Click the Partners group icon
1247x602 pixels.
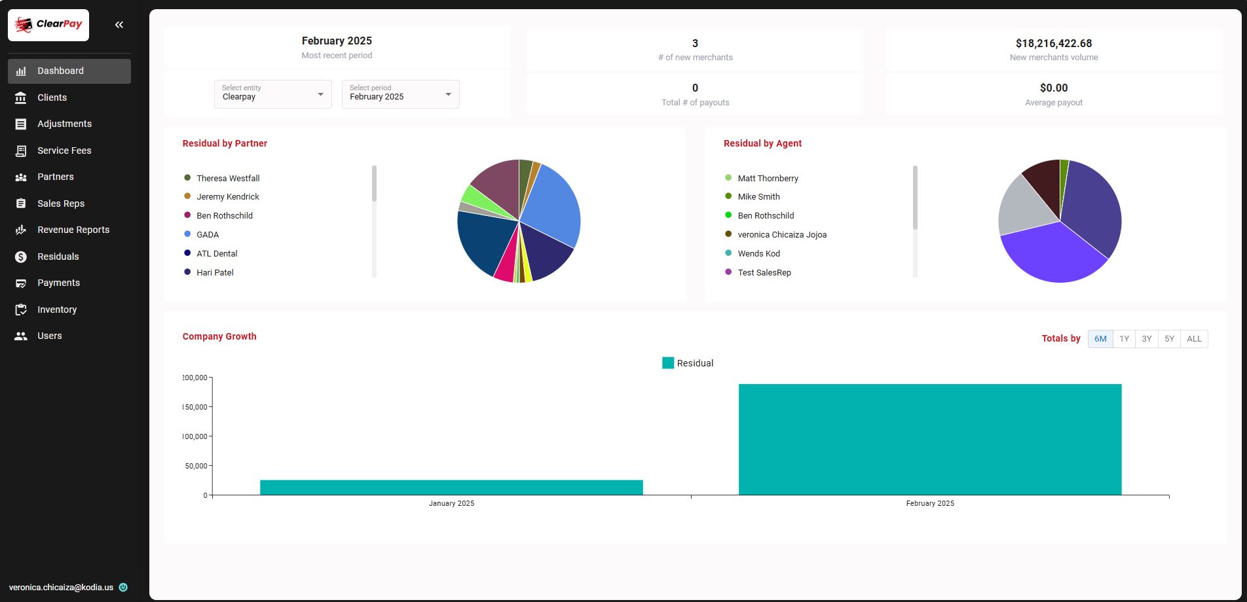[21, 177]
